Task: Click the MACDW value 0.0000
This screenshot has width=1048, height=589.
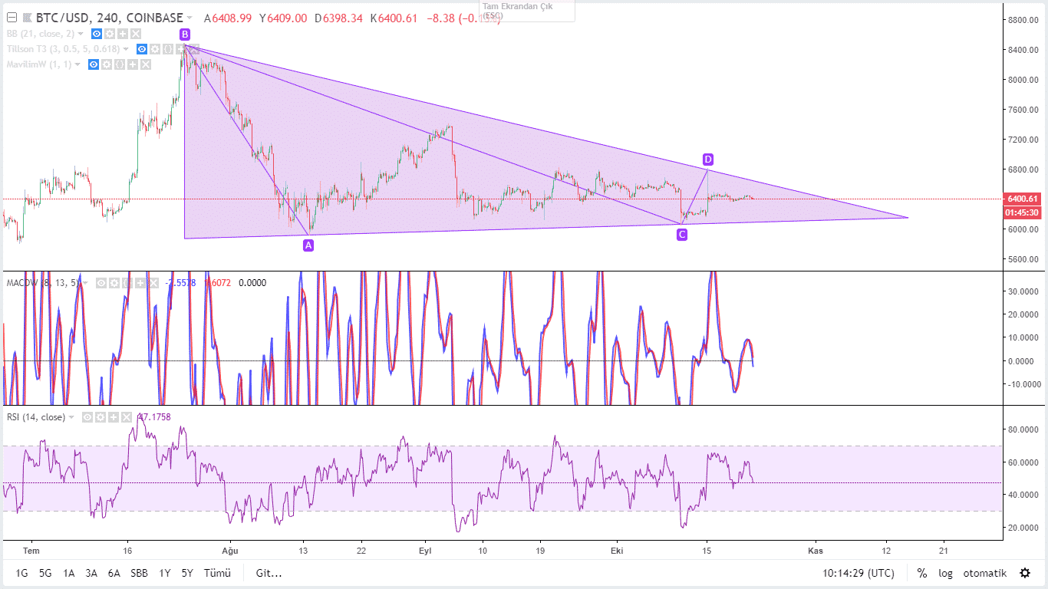Action: tap(252, 283)
